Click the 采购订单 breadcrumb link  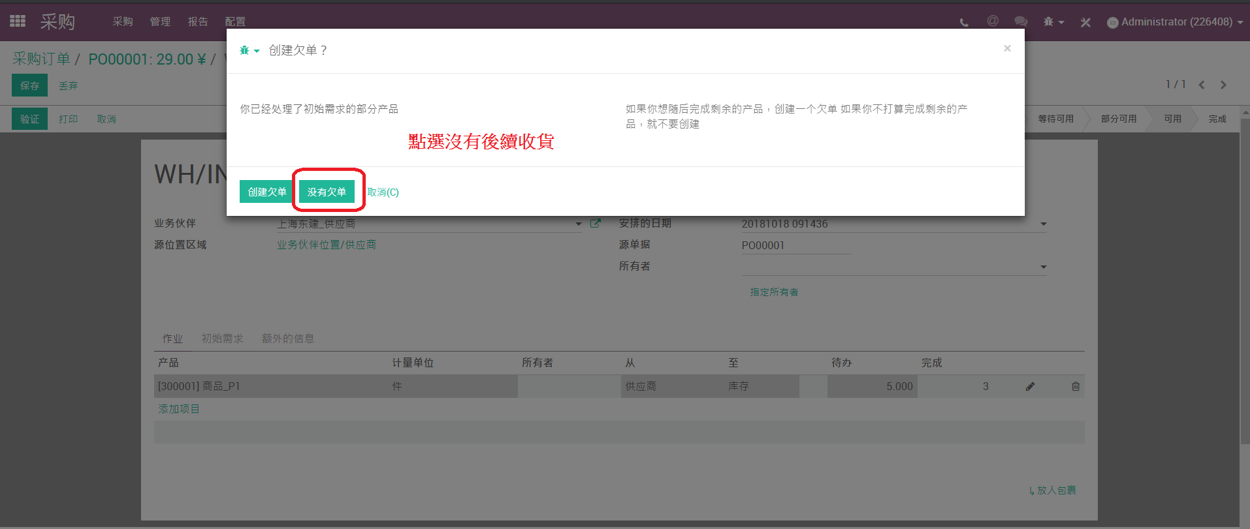41,59
